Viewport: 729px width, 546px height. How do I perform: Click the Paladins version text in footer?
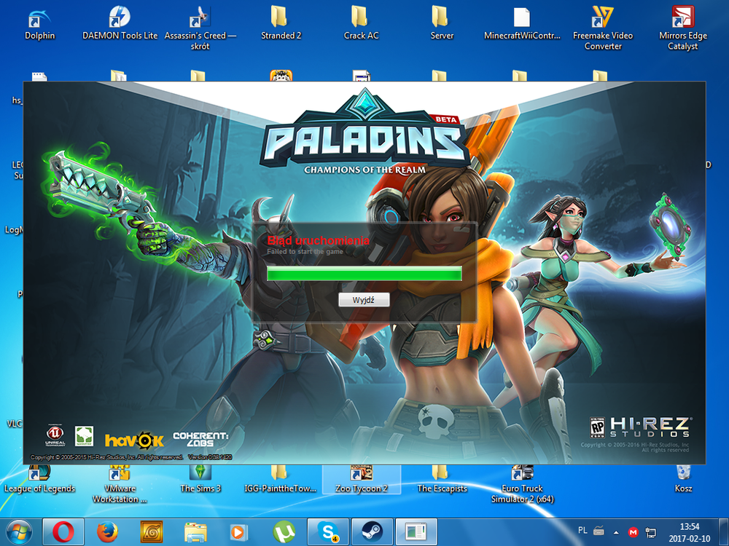point(210,457)
